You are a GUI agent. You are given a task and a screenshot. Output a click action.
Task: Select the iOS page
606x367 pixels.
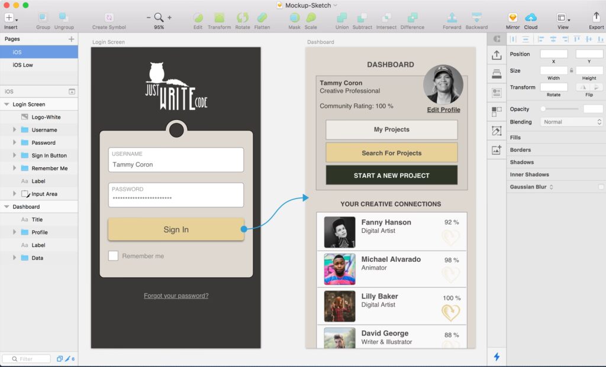(x=17, y=52)
